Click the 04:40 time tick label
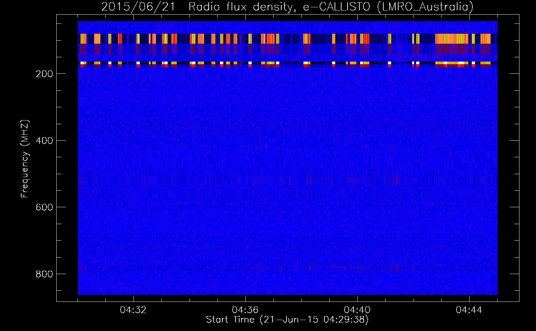536x331 pixels. click(x=357, y=310)
